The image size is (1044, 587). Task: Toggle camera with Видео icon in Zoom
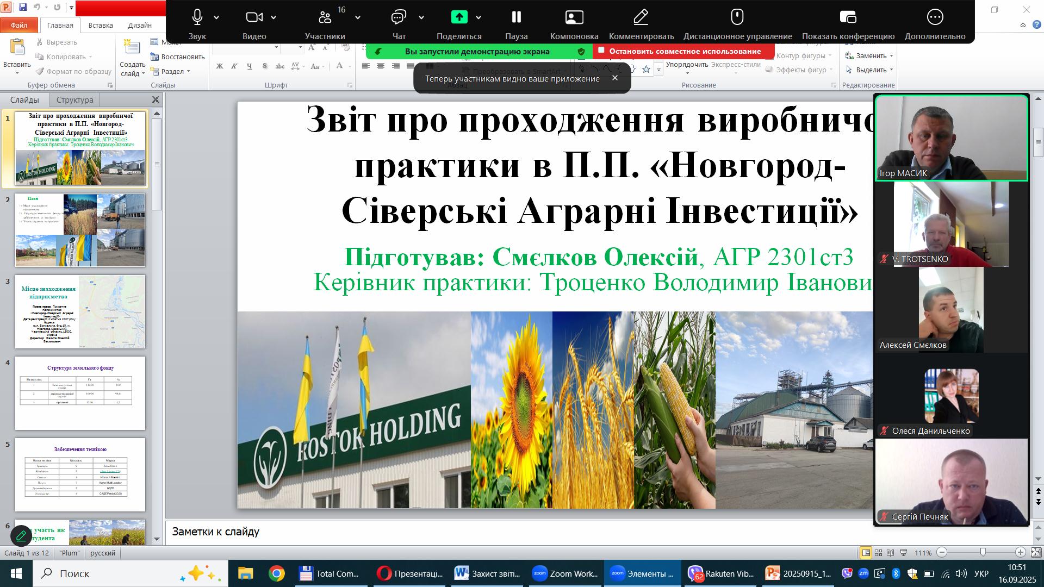pos(254,17)
